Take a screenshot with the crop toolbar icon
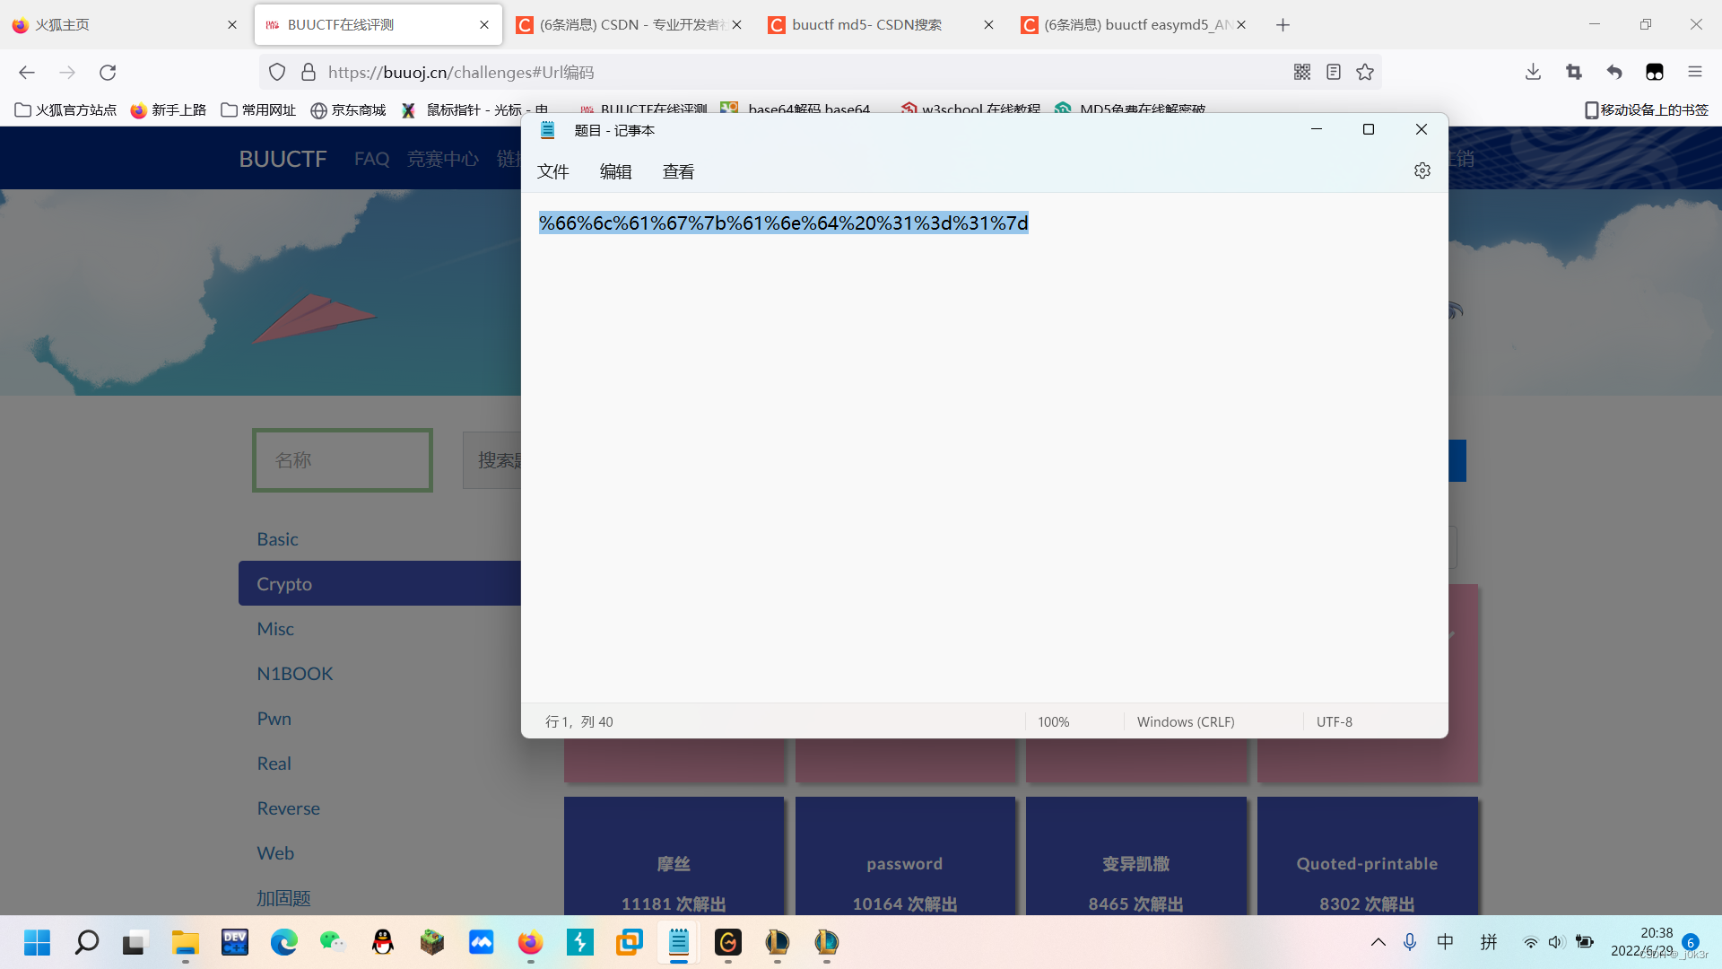Screen dimensions: 1722x969 coord(1574,72)
